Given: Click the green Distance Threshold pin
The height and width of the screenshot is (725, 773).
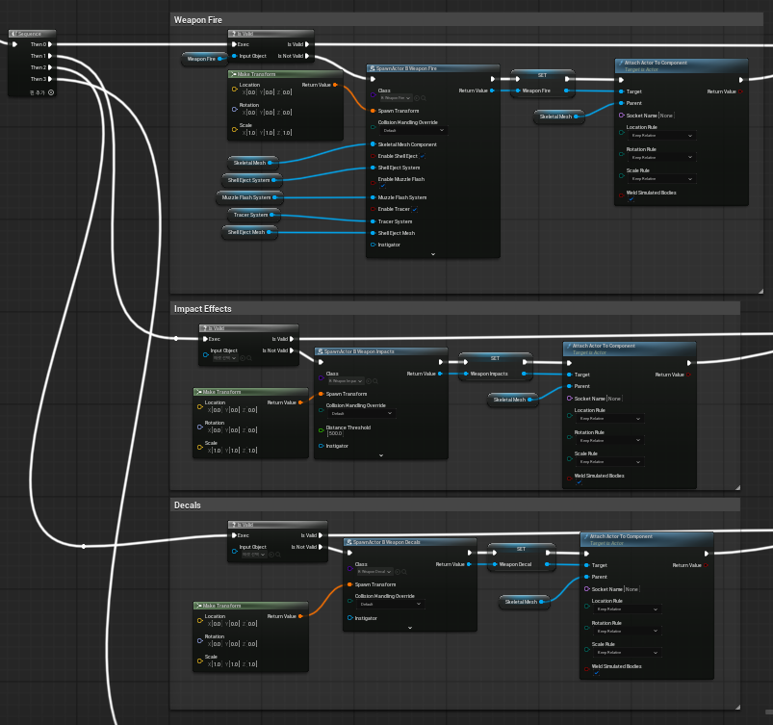Looking at the screenshot, I should point(321,430).
